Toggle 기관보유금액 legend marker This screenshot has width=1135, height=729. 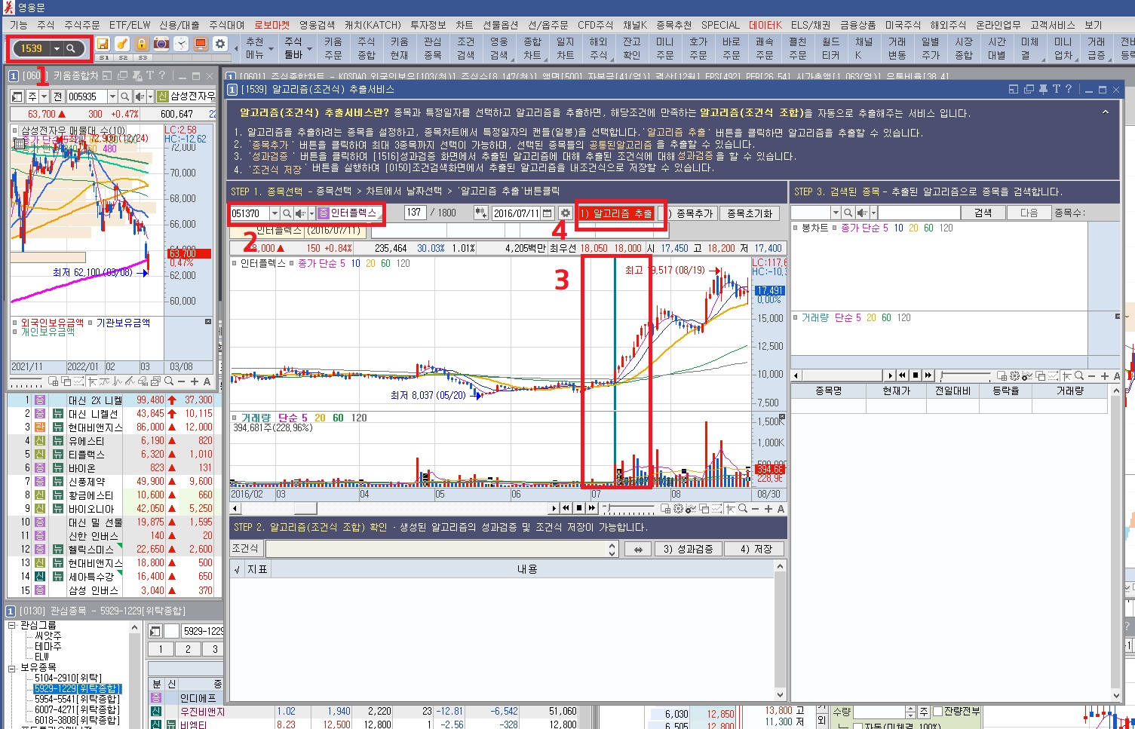90,323
